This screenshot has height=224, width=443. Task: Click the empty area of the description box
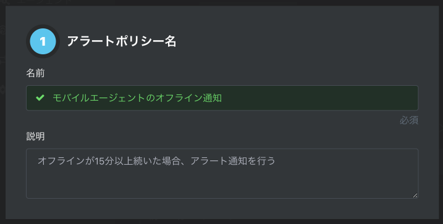pos(222,183)
